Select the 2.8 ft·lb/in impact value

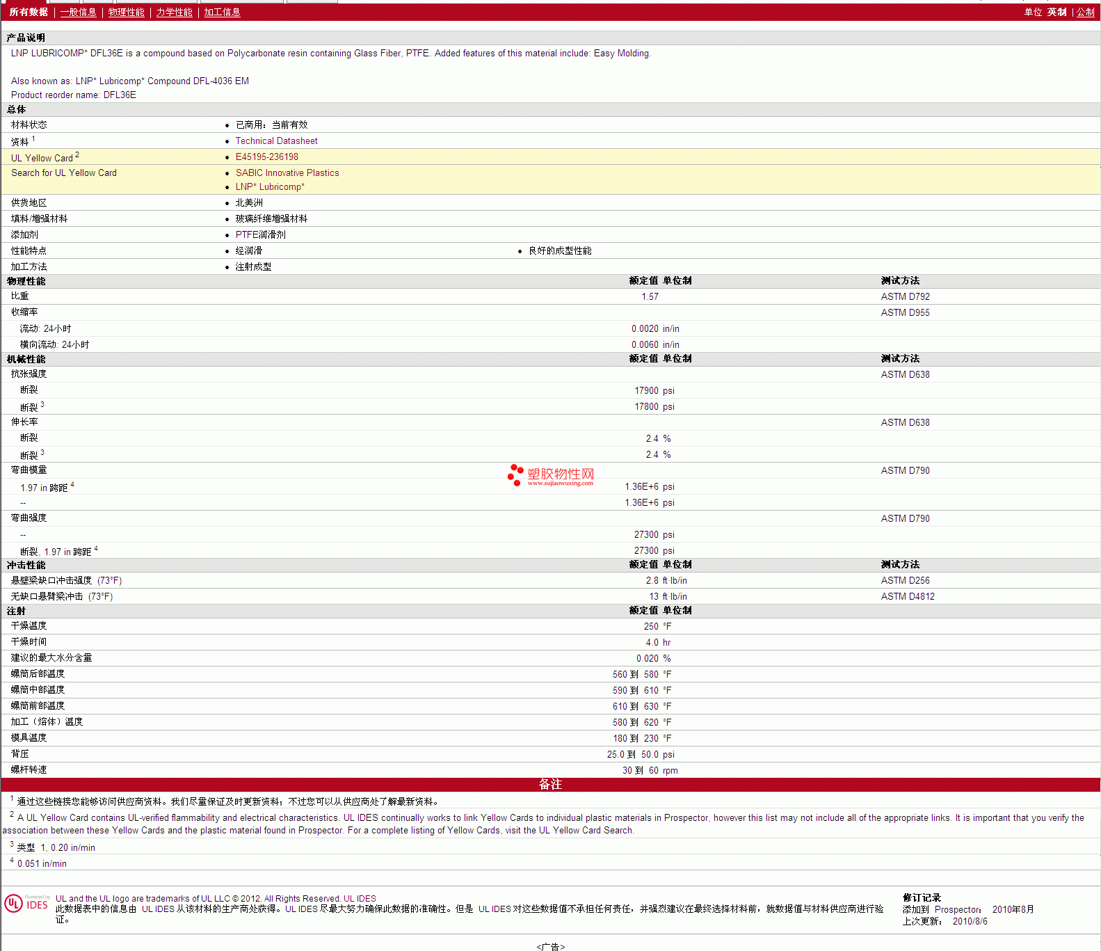(x=666, y=581)
